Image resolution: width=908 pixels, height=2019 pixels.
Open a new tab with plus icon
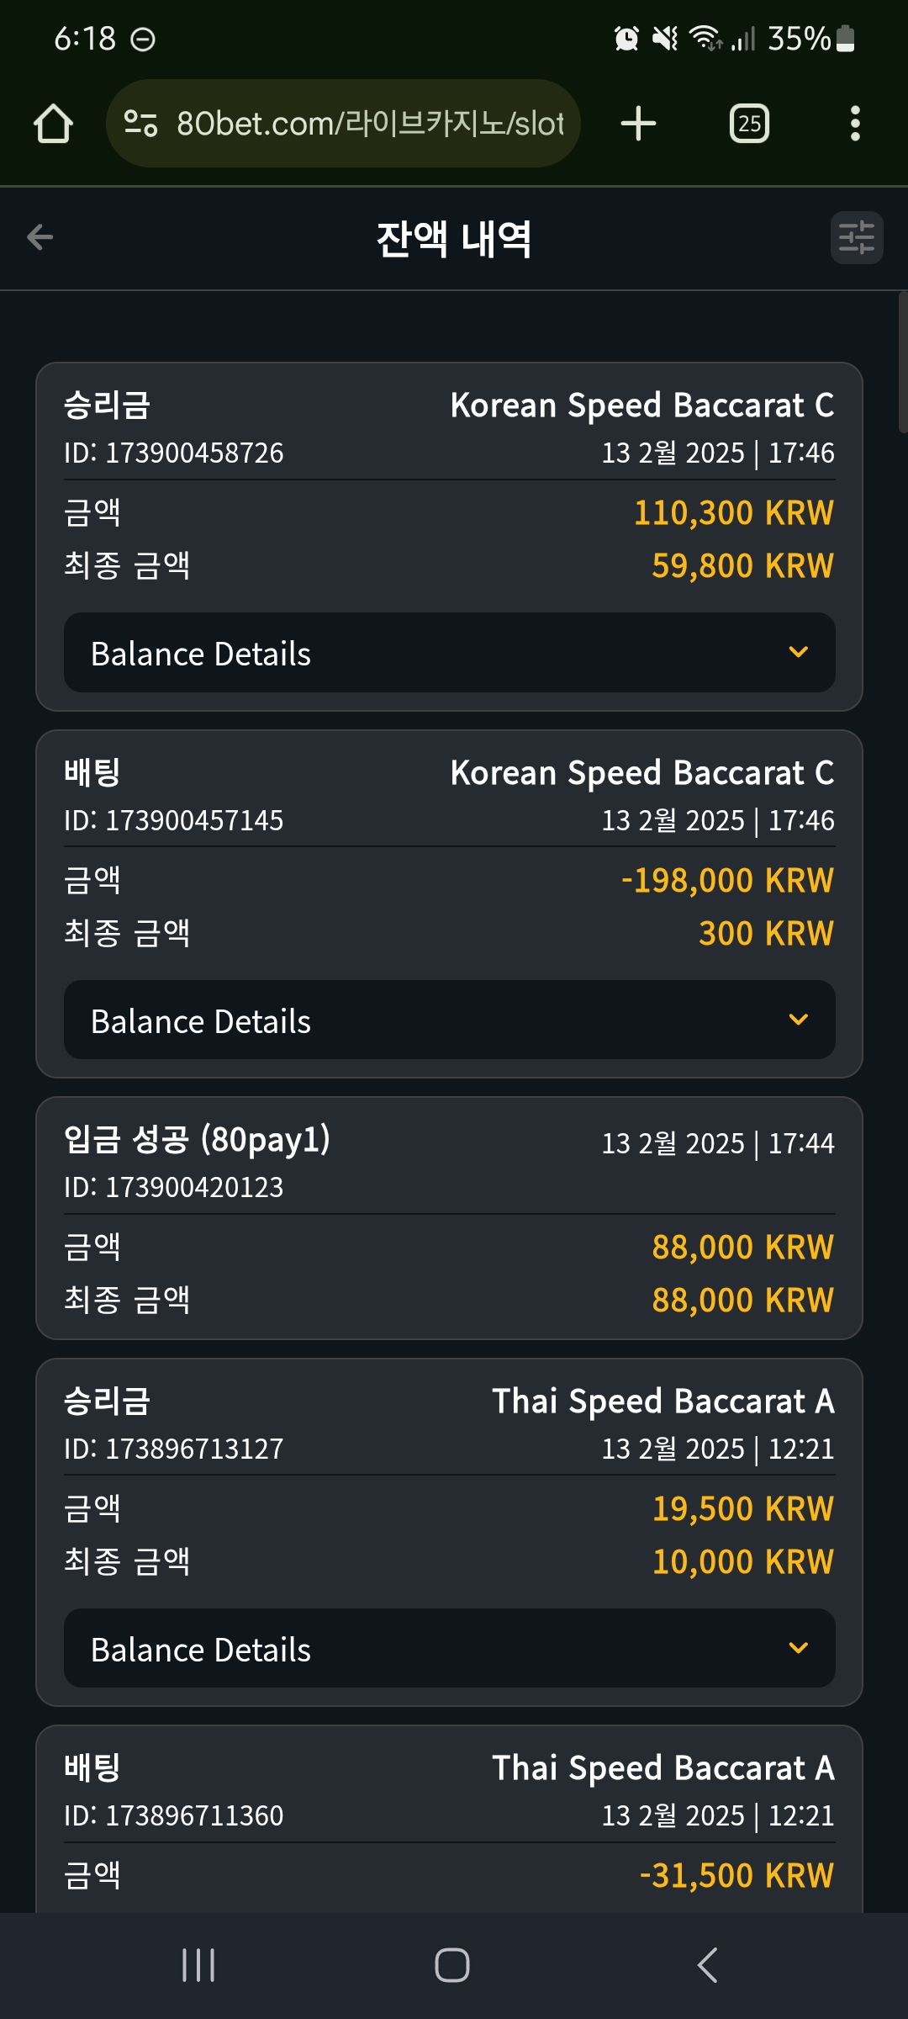(638, 124)
